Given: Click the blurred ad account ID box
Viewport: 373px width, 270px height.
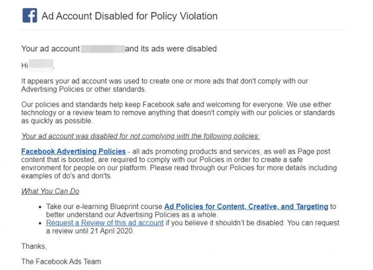Looking at the screenshot, I should point(103,49).
